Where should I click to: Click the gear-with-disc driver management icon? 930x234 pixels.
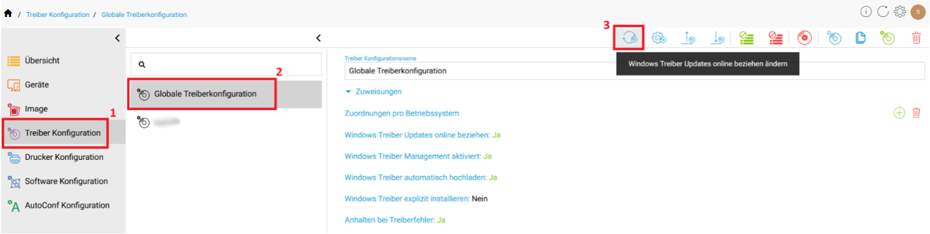[659, 38]
